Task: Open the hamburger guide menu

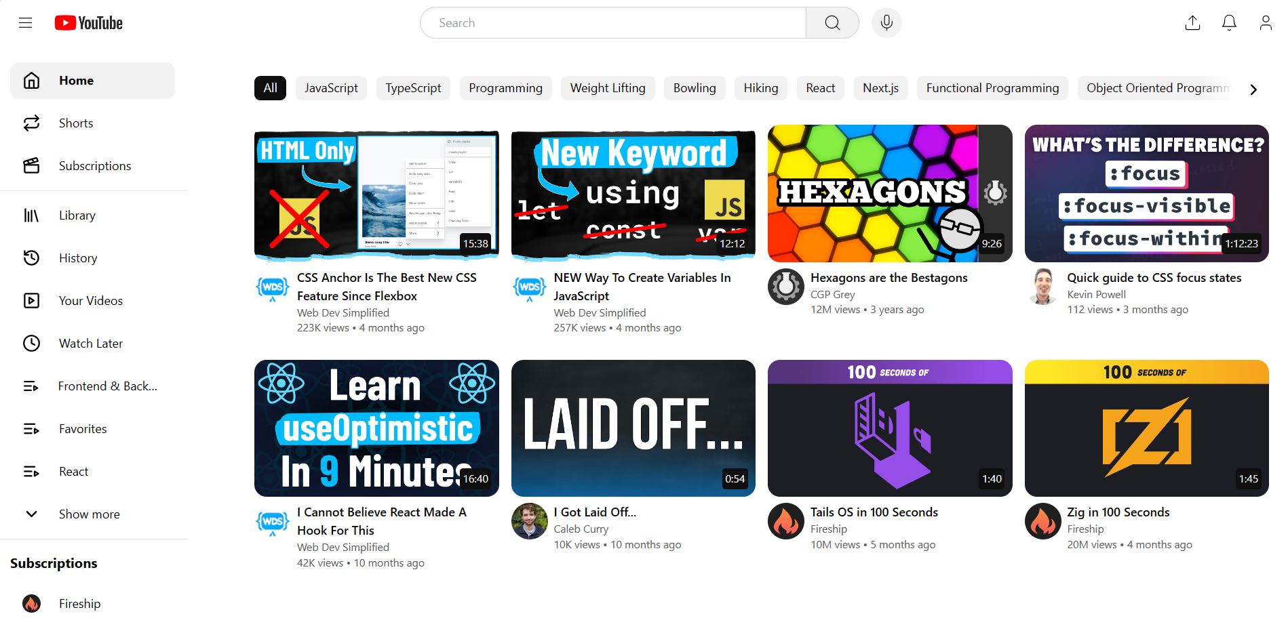Action: click(26, 23)
